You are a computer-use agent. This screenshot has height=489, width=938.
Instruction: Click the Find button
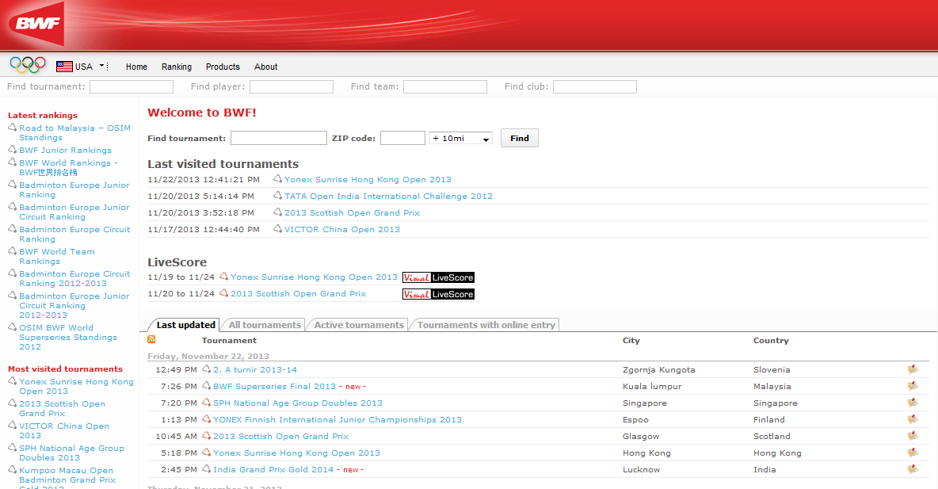click(x=519, y=138)
